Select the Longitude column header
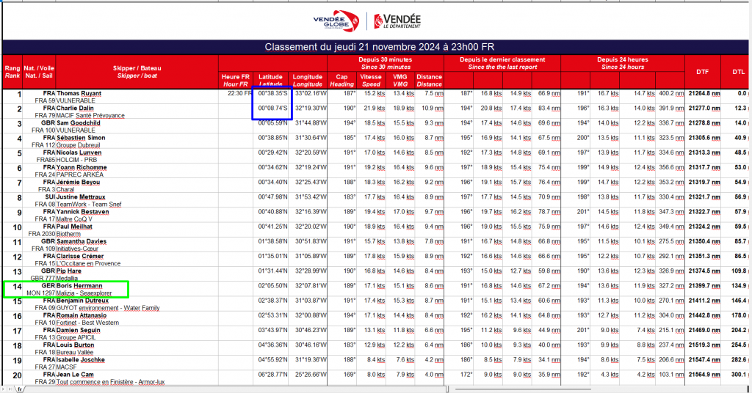Screen dimensions: 752x393 [308, 79]
